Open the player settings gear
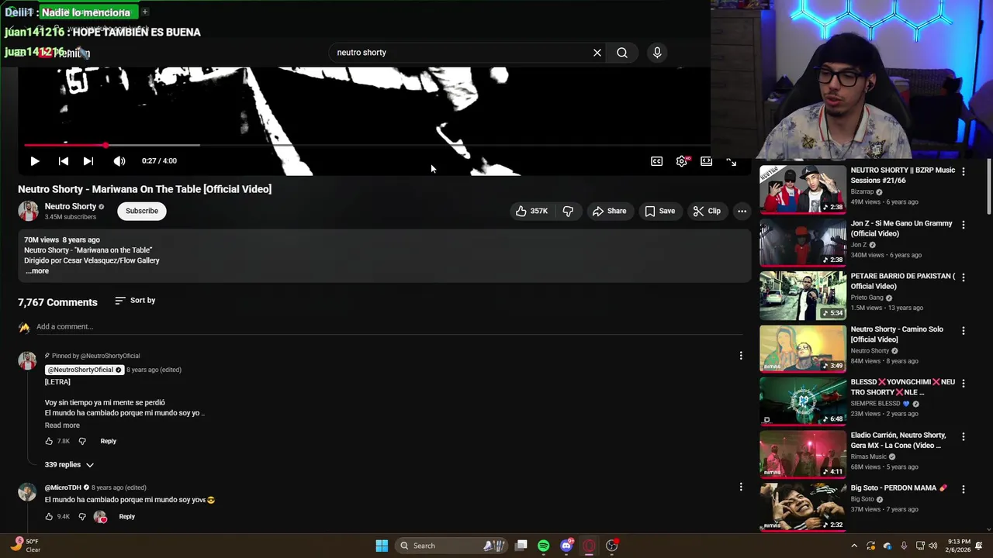Image resolution: width=993 pixels, height=558 pixels. (x=681, y=161)
